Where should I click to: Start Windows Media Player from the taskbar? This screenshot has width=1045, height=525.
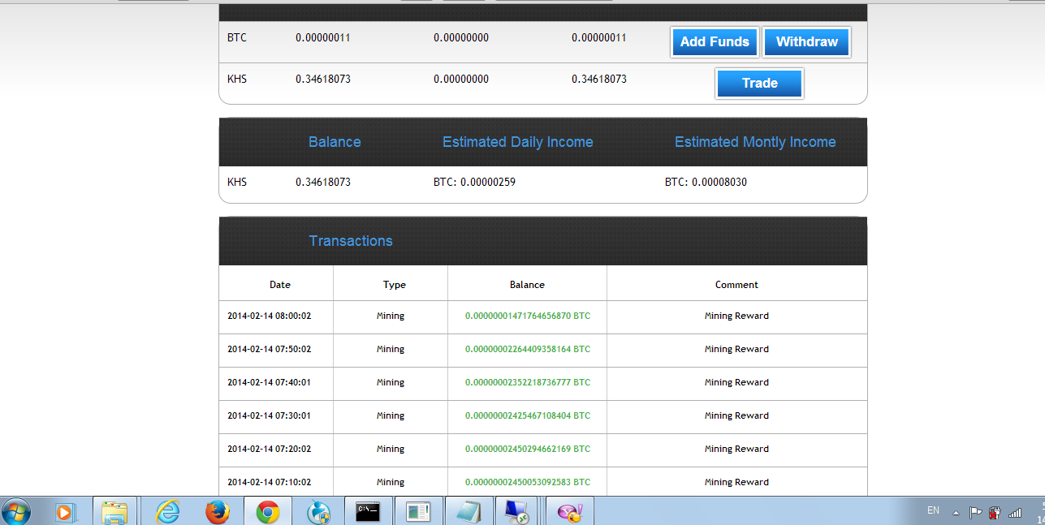pyautogui.click(x=65, y=511)
